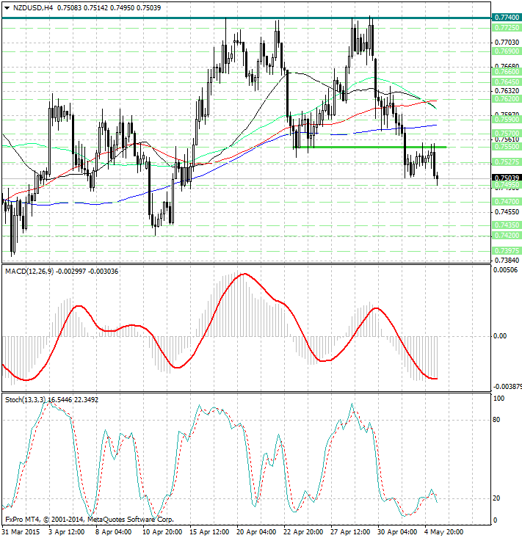Select the MACD(12,26,9) indicator label
Viewport: 522px width, 538px height.
point(29,272)
